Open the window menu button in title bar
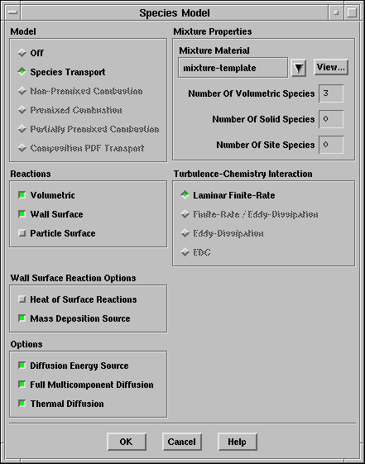This screenshot has width=365, height=464. 12,12
